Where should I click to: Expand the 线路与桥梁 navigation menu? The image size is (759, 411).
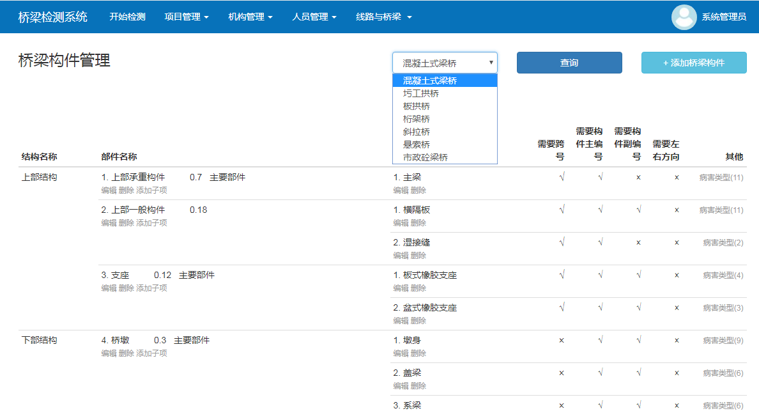[x=383, y=17]
